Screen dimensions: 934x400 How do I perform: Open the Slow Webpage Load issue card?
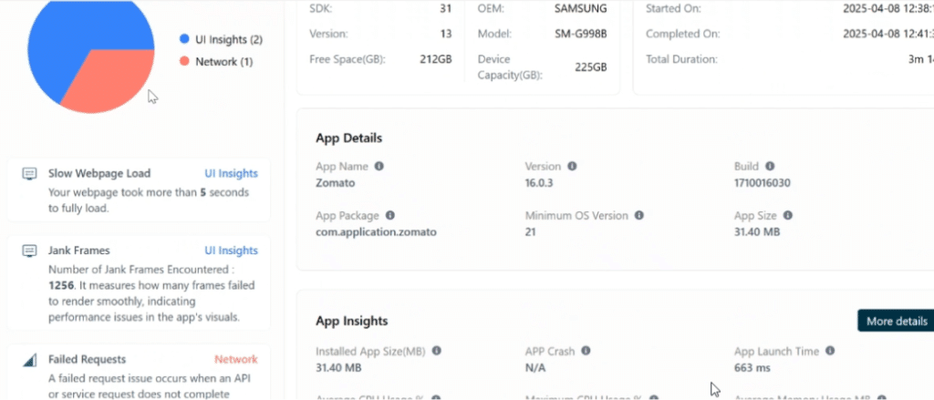tap(139, 190)
